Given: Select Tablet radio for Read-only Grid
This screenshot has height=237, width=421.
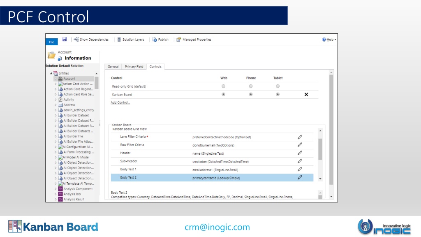Looking at the screenshot, I should tap(278, 86).
